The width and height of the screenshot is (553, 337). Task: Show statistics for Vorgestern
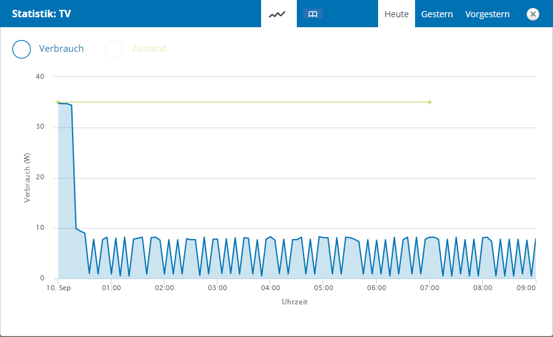click(x=487, y=14)
